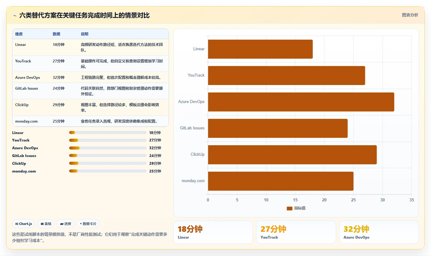Click ClickUp cell in the table

[22, 105]
